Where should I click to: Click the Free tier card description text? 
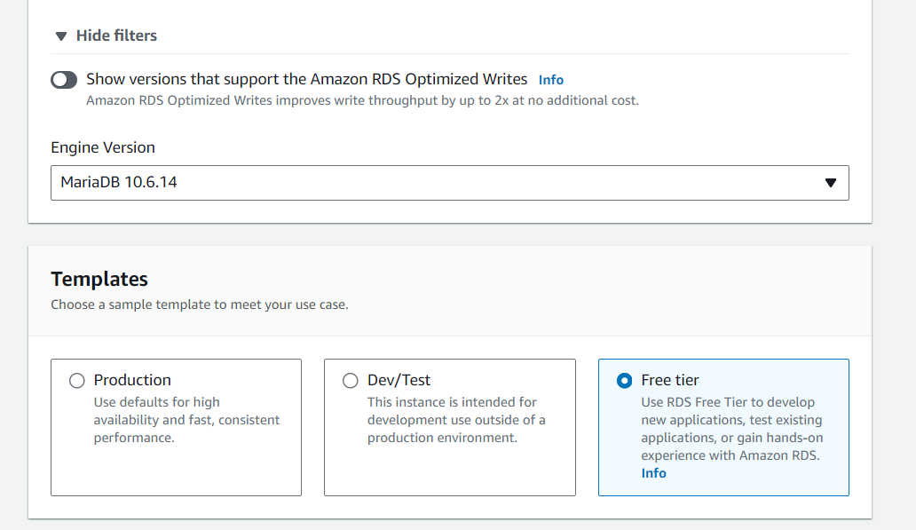[x=732, y=429]
